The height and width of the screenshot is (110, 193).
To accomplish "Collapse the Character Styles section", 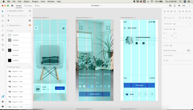I will click(x=8, y=67).
